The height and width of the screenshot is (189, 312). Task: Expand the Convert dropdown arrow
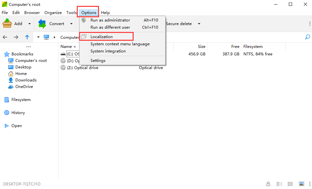(71, 24)
